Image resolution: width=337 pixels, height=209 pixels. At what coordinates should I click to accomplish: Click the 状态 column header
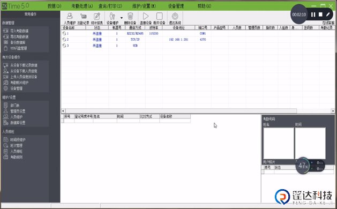(x=97, y=28)
